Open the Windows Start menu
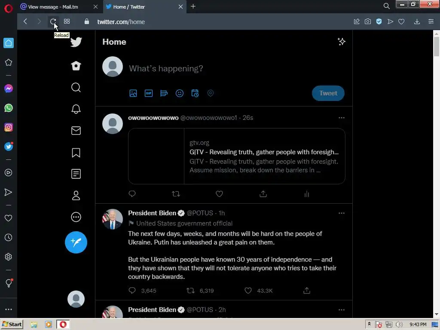The width and height of the screenshot is (440, 330). (x=12, y=324)
